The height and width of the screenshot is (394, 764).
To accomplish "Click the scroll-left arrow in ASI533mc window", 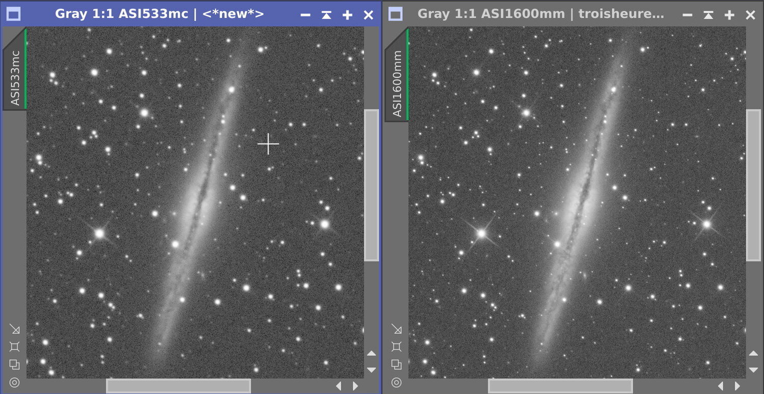I will pos(339,386).
